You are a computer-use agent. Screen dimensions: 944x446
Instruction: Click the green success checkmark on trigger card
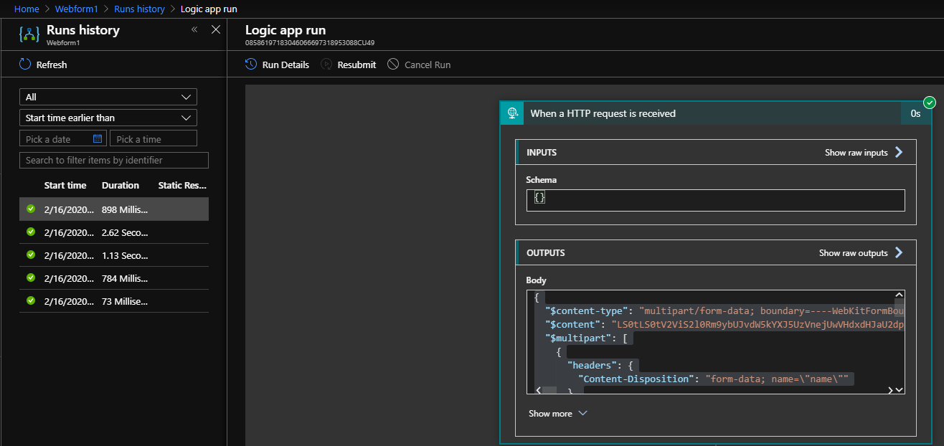click(930, 103)
